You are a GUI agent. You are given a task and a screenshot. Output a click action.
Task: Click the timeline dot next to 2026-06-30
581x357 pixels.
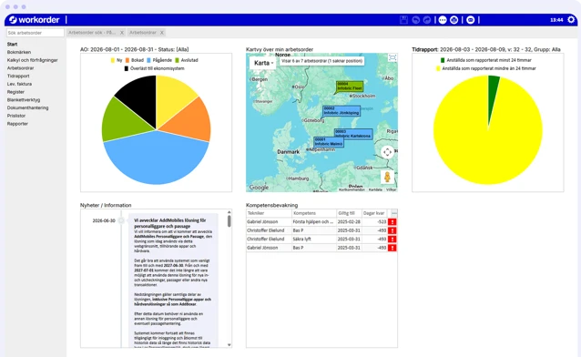tap(121, 220)
